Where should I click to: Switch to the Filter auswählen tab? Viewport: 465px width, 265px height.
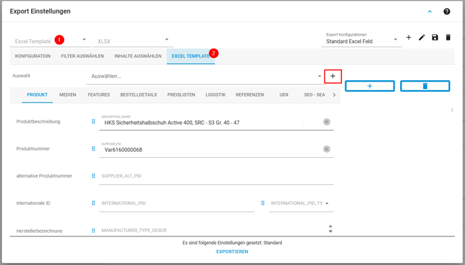pyautogui.click(x=82, y=56)
